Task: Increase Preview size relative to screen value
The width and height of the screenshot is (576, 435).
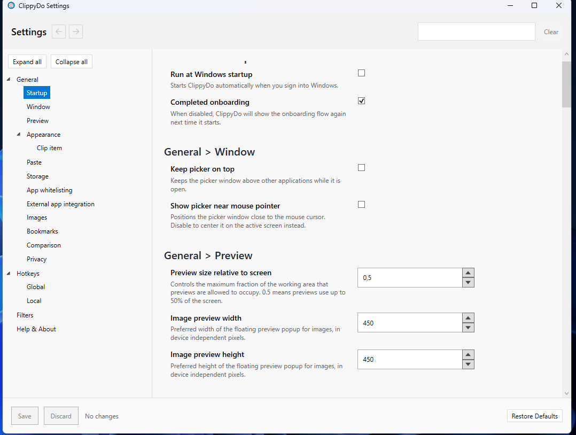Action: pos(468,273)
